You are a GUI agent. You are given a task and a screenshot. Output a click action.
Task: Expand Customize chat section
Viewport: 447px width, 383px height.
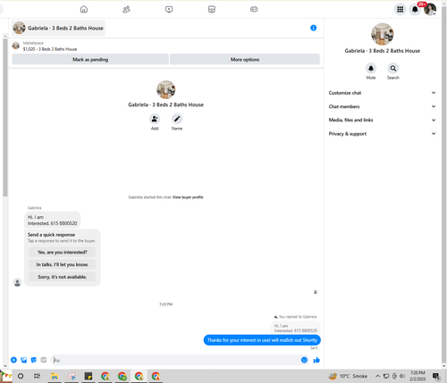pos(382,93)
